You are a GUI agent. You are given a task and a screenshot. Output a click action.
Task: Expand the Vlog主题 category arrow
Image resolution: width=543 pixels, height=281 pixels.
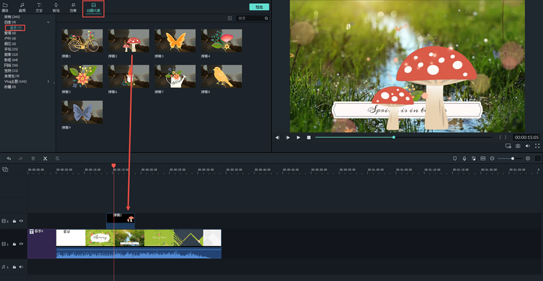[x=48, y=81]
